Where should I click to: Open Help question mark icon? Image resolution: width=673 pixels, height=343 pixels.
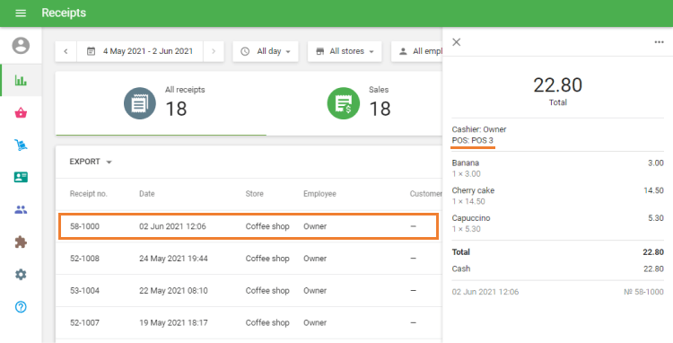coord(21,306)
